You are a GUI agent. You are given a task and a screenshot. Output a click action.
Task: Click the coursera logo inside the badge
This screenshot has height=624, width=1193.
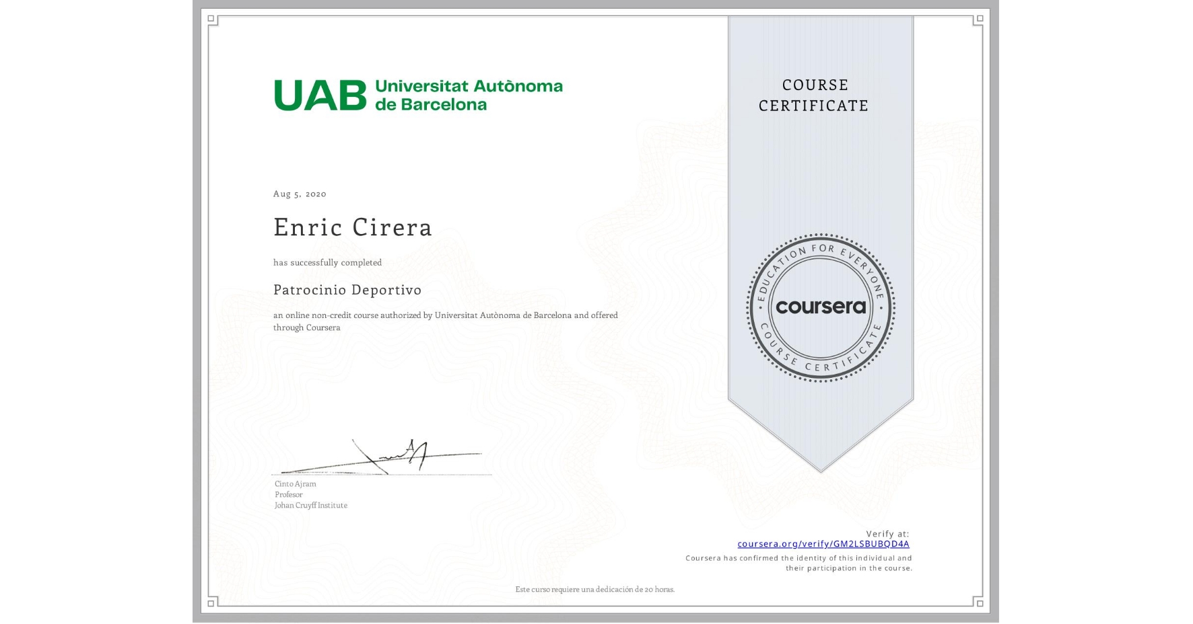coord(821,308)
